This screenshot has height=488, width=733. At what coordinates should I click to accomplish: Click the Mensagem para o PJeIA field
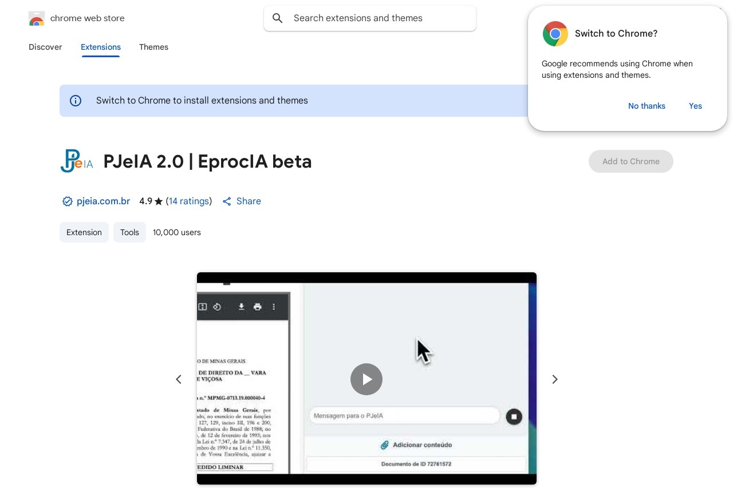click(405, 416)
